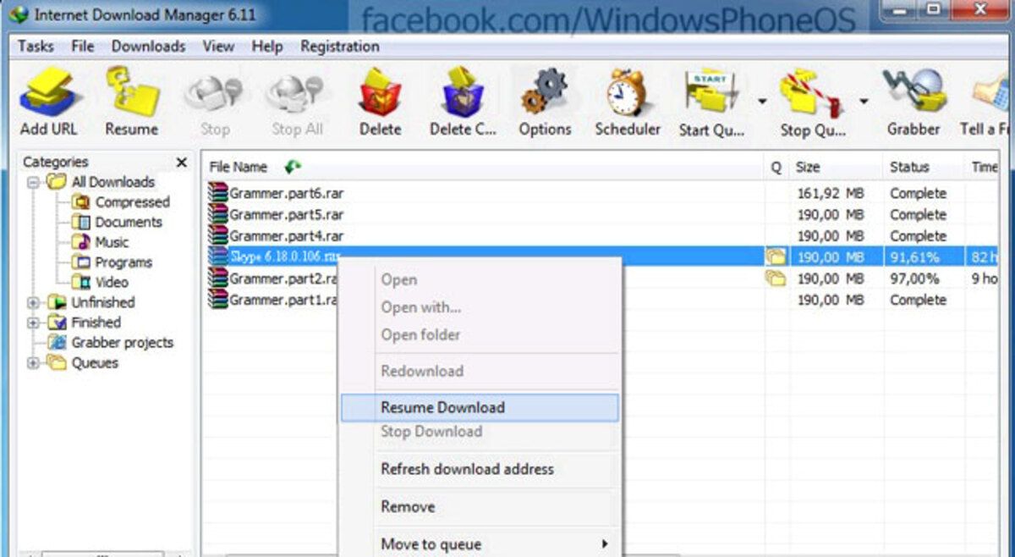Click the Q column header
This screenshot has height=557, width=1015.
coord(776,167)
